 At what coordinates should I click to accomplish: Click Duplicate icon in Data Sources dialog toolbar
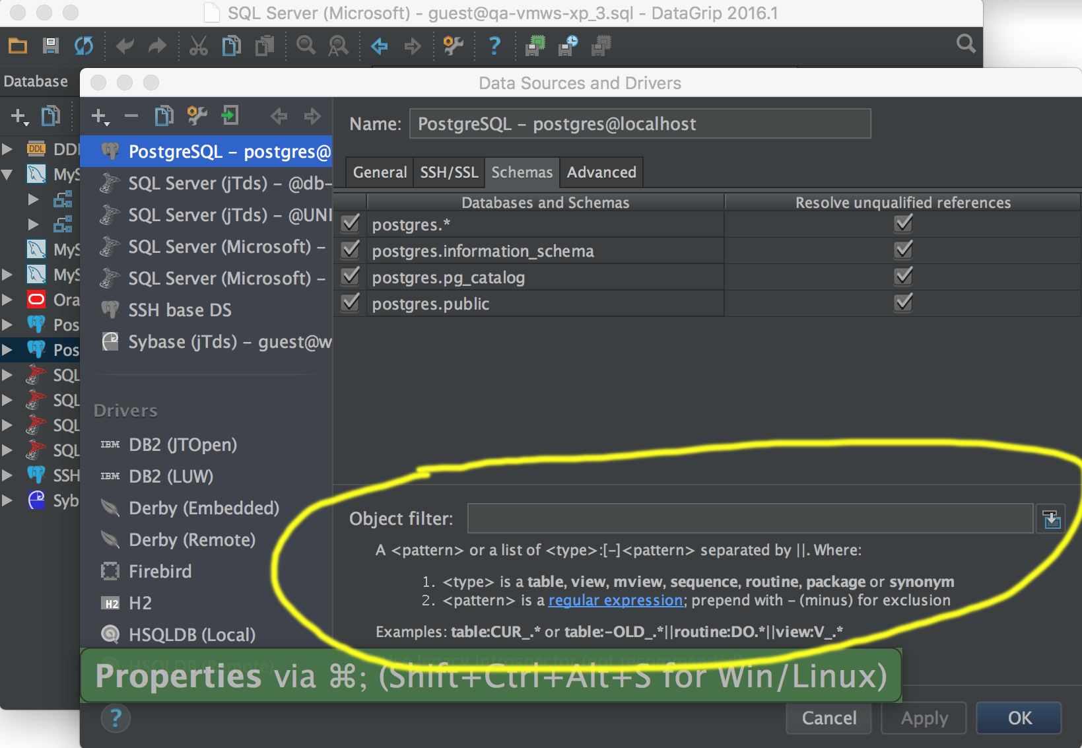point(164,116)
